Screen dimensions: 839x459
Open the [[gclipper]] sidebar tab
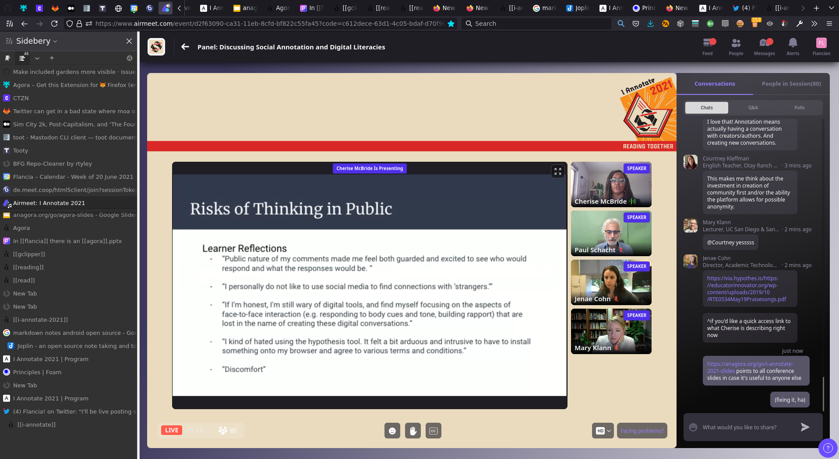[x=69, y=254]
